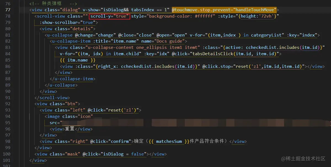Select line number 85 in the gutter

[x=8, y=60]
